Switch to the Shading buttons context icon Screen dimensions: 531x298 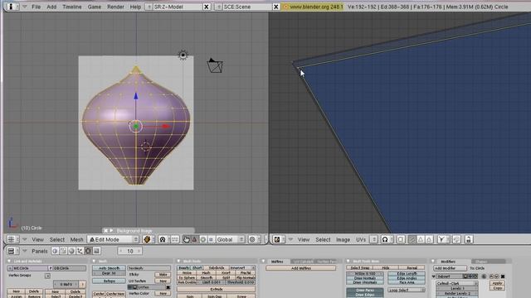71,251
